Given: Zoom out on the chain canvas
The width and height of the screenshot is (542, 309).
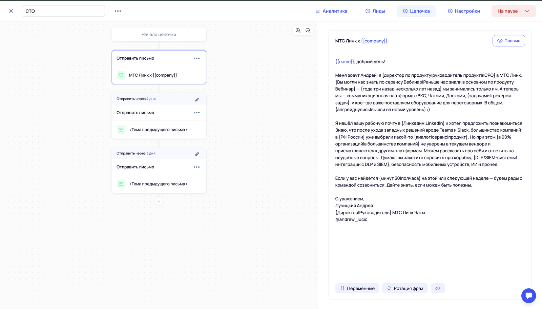Looking at the screenshot, I should (x=308, y=31).
